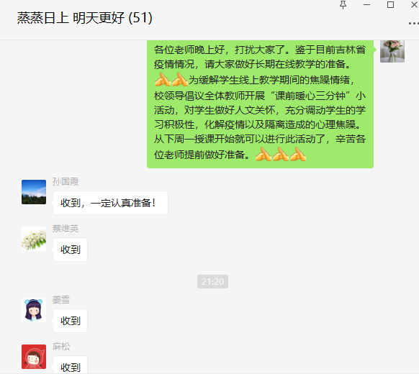Open 姜雪's cartoon girl avatar
This screenshot has height=374, width=419.
tap(34, 310)
